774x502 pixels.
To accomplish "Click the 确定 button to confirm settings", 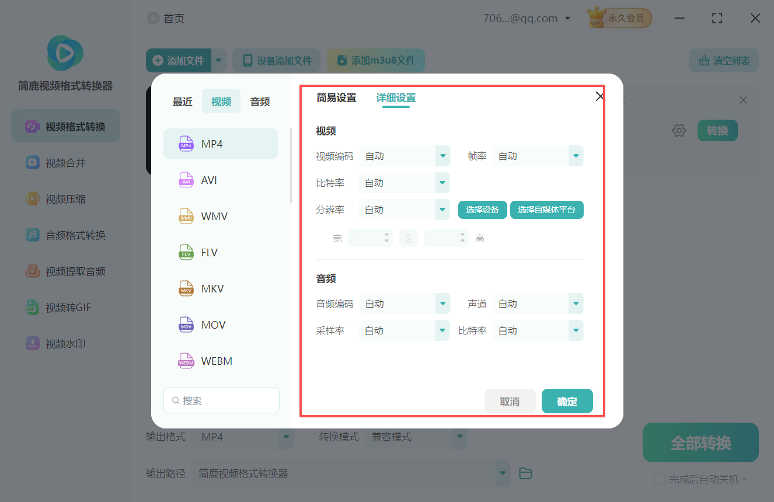I will click(567, 401).
